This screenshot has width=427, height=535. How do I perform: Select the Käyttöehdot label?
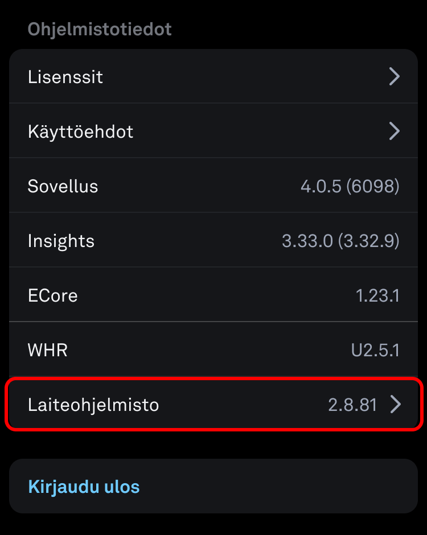coord(80,132)
